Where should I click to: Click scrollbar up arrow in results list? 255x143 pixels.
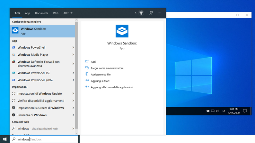click(x=76, y=20)
